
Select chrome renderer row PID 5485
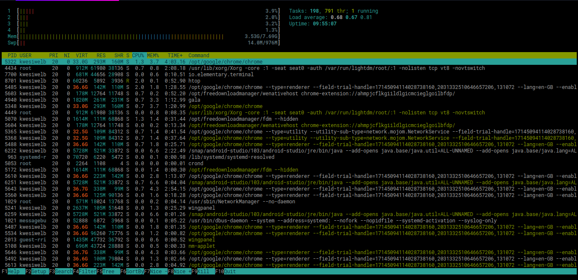coord(289,87)
